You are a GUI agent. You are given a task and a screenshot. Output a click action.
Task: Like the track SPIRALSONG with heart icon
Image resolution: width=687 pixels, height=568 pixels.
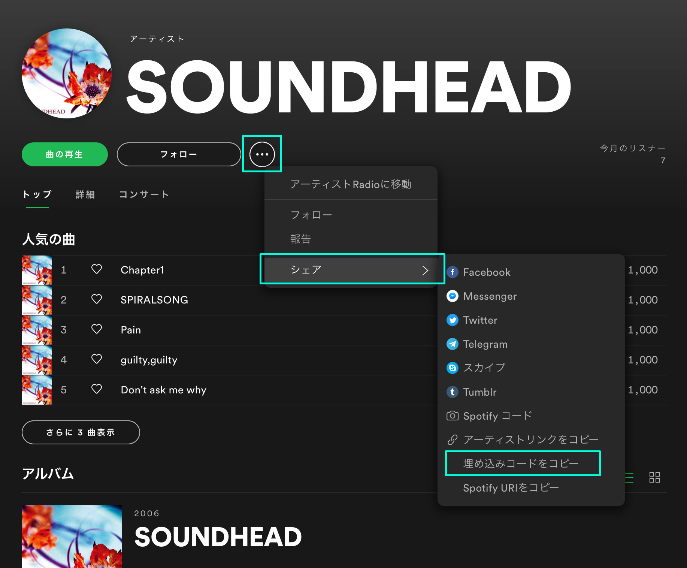pyautogui.click(x=97, y=299)
